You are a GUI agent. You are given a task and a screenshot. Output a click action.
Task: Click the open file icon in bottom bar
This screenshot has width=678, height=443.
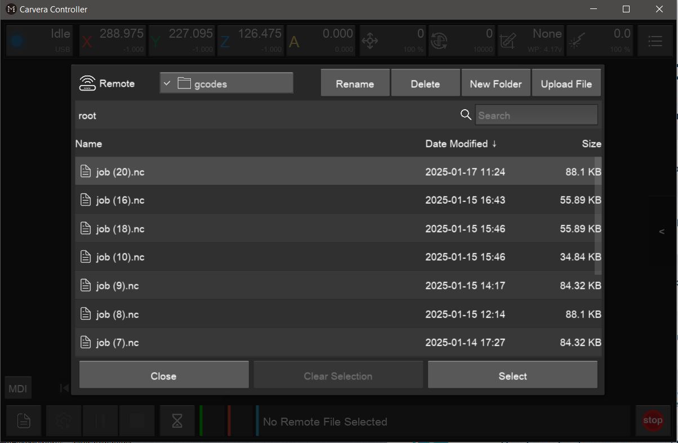point(24,420)
